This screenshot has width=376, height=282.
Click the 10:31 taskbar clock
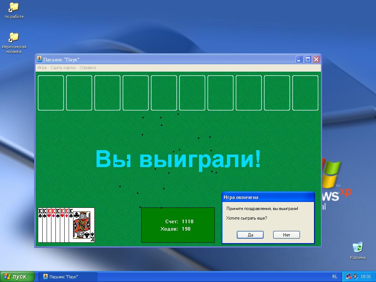click(366, 277)
